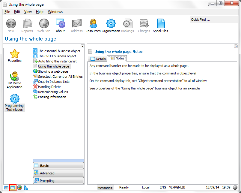Open the Edit menu
The image size is (241, 193).
[17, 12]
